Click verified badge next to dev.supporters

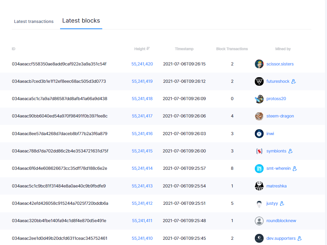300,238
